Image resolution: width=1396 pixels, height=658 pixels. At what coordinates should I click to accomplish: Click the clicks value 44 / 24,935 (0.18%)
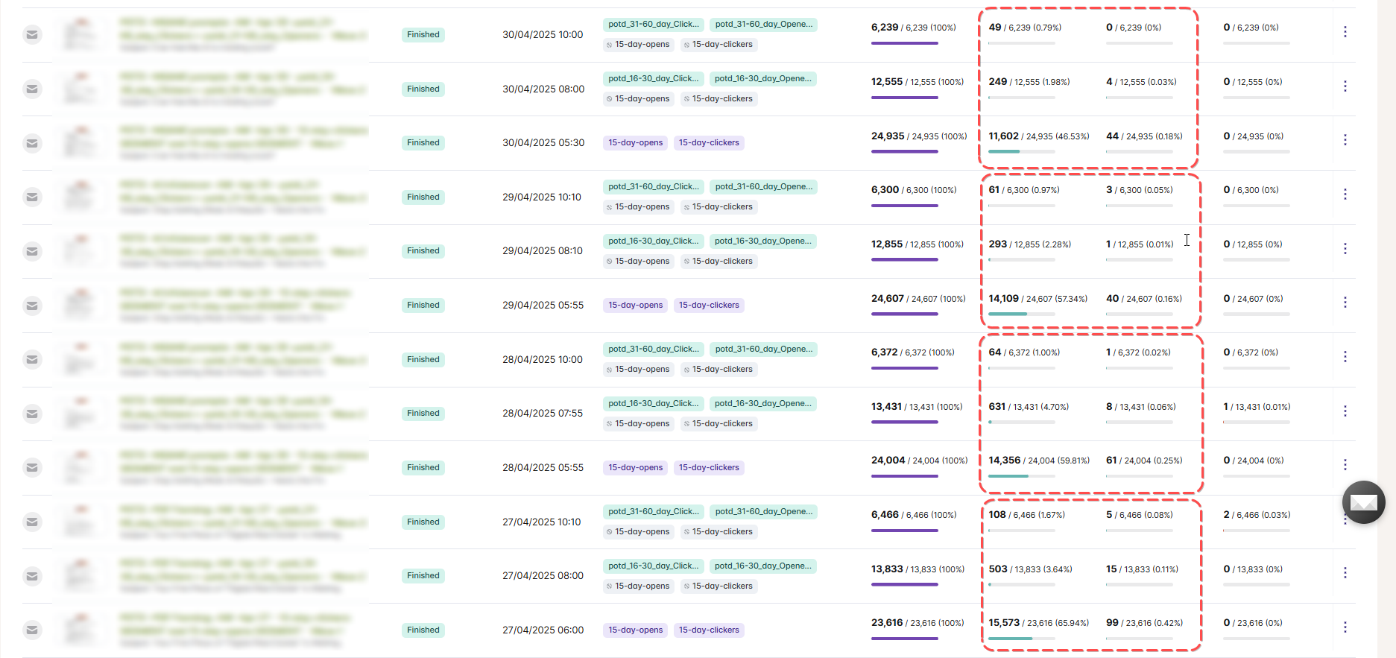(x=1144, y=136)
